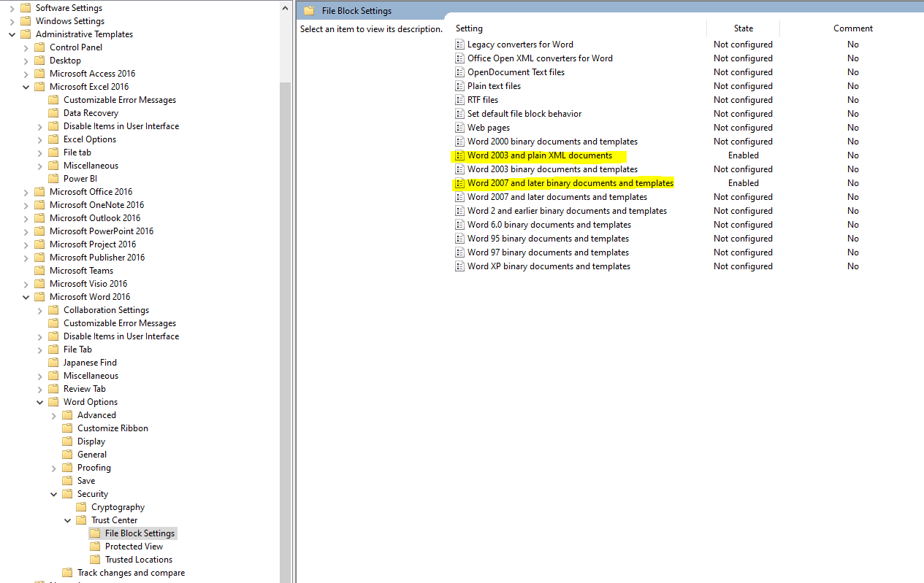Click the Legacy converters for Word policy icon
The width and height of the screenshot is (924, 583).
point(459,45)
